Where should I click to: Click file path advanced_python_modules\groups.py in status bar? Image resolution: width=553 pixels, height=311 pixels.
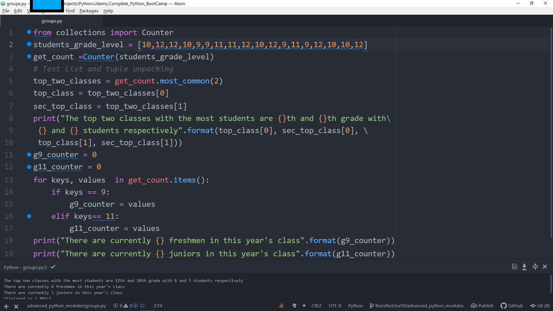click(x=66, y=306)
